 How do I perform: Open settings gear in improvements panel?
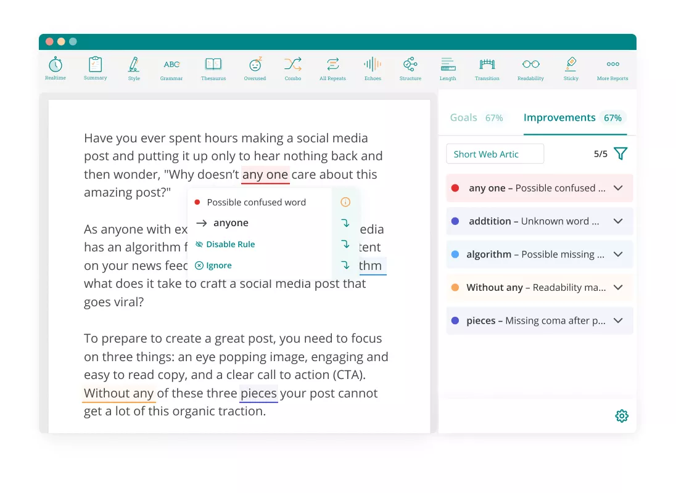pyautogui.click(x=621, y=416)
